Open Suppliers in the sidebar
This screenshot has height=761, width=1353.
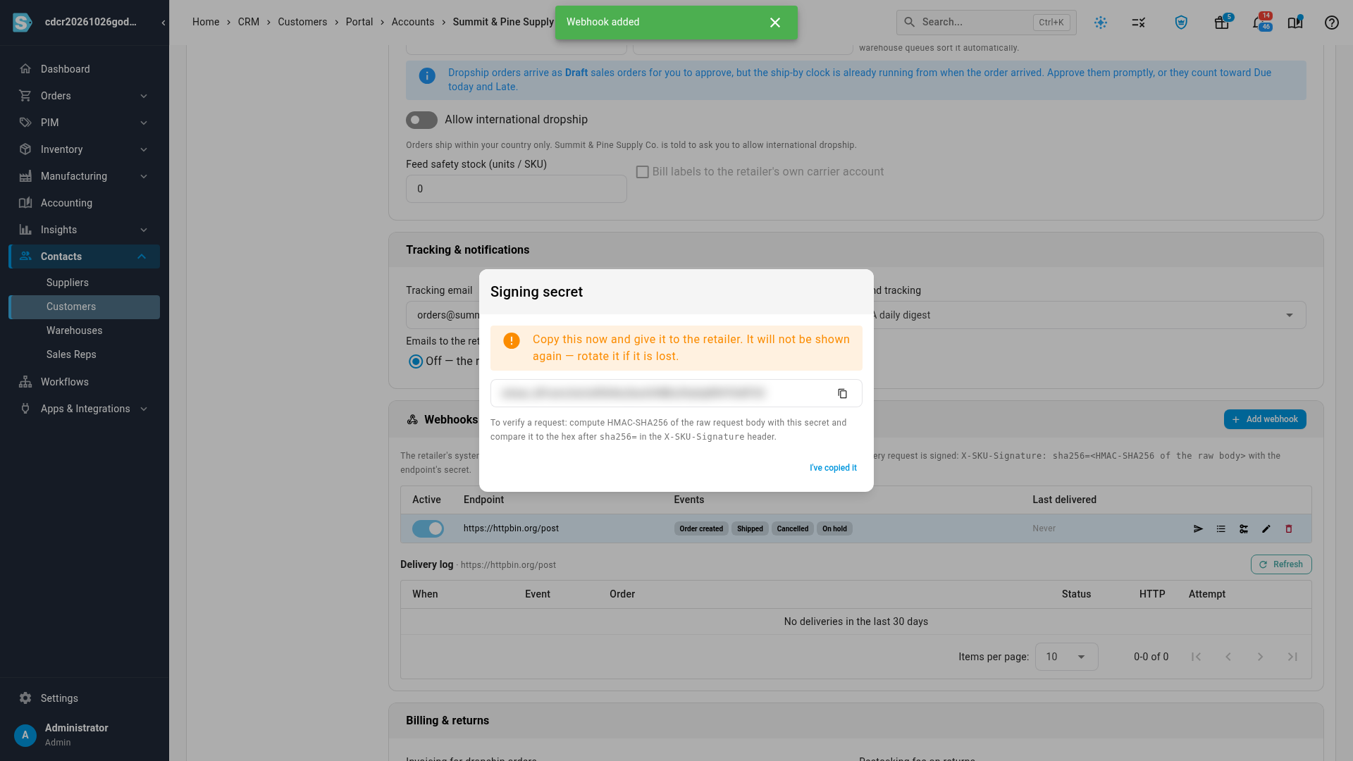(x=85, y=283)
